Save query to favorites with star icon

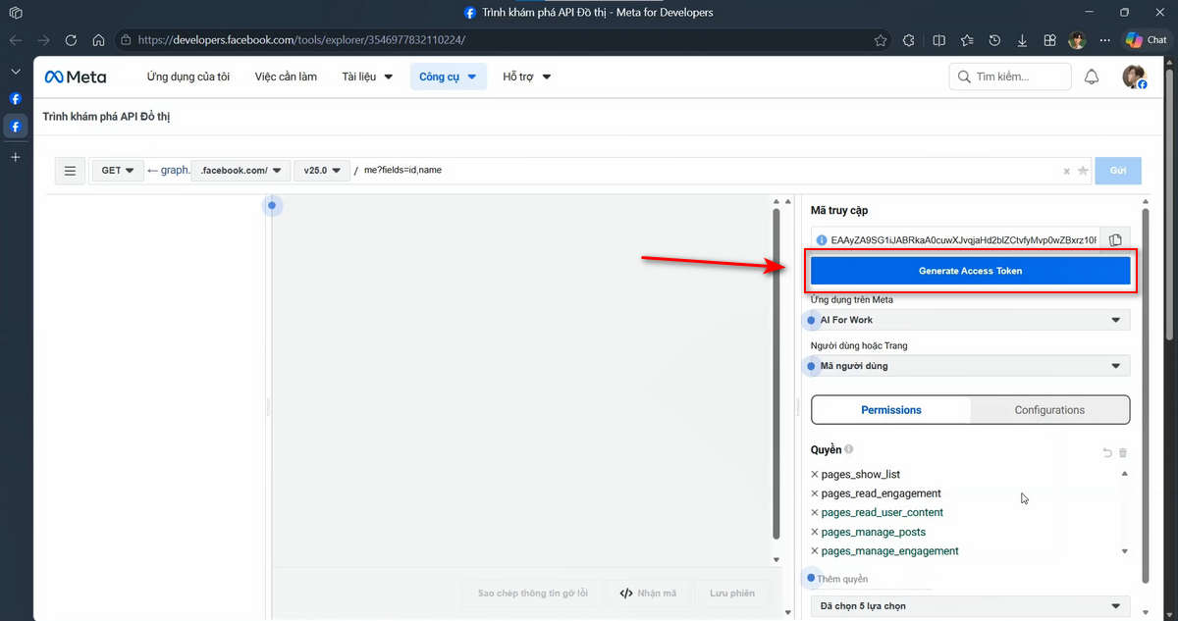pyautogui.click(x=1083, y=171)
